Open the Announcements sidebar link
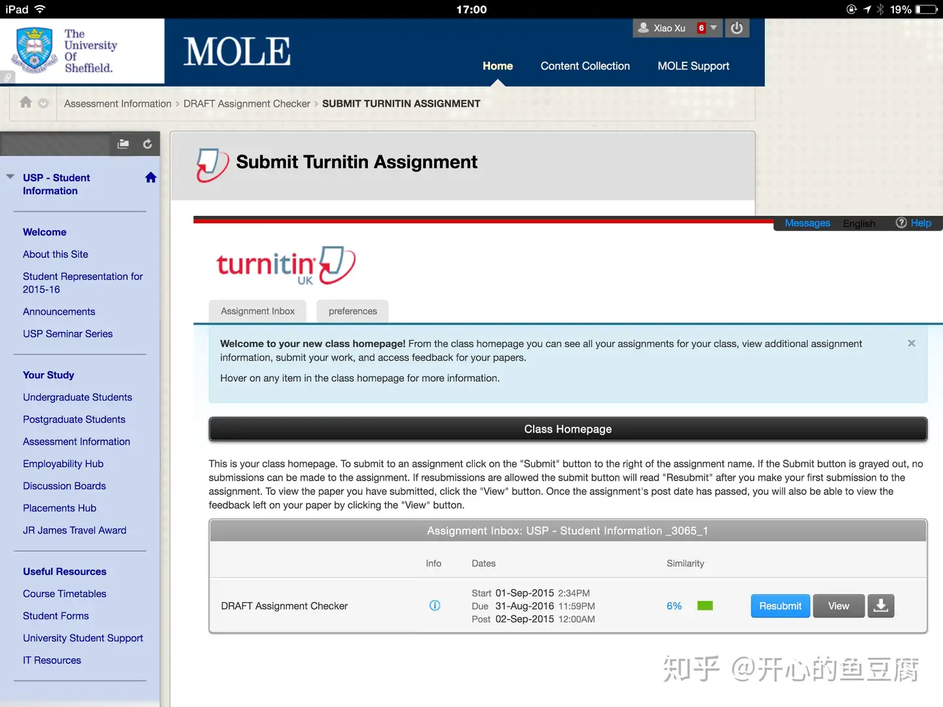 click(x=59, y=312)
